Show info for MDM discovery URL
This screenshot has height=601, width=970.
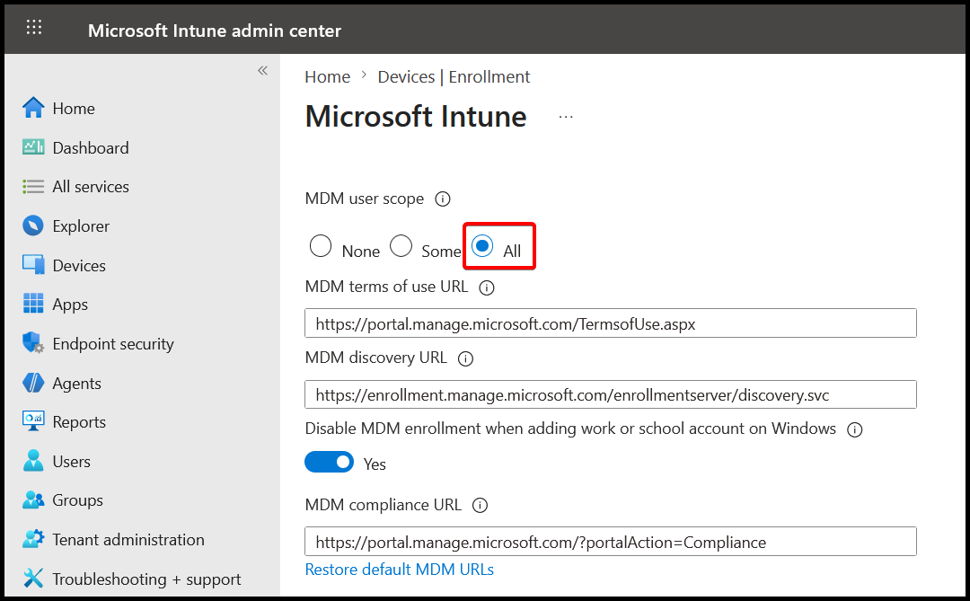point(466,359)
